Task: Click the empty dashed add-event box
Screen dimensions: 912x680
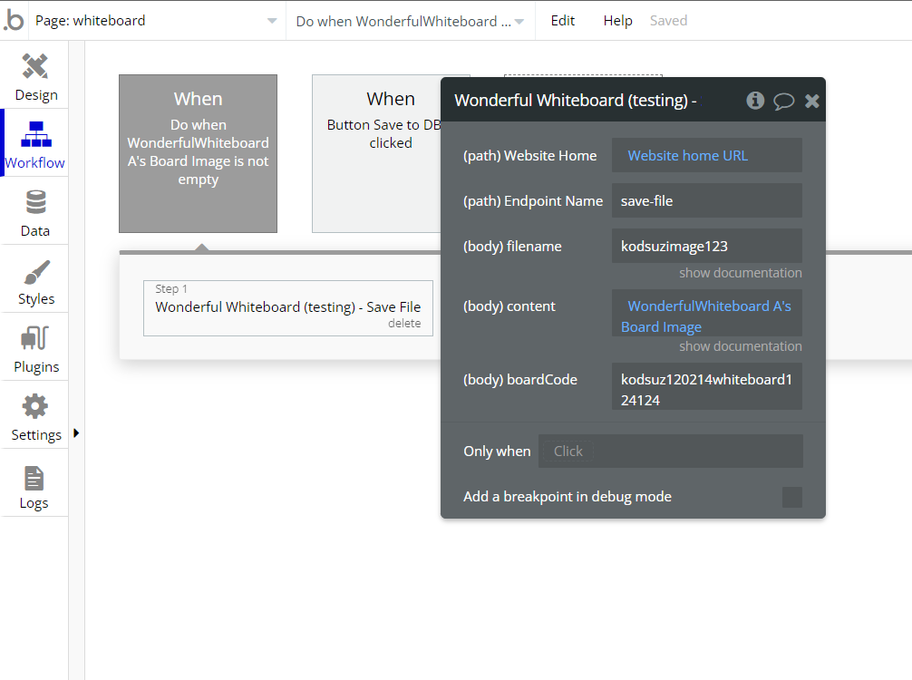Action: 583,75
